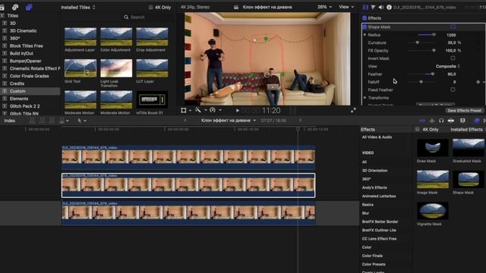486x273 pixels.
Task: Show the Info inspector icon
Action: [x=389, y=7]
